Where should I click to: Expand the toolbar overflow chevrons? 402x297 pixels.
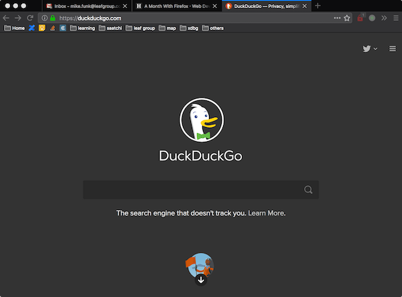[384, 18]
